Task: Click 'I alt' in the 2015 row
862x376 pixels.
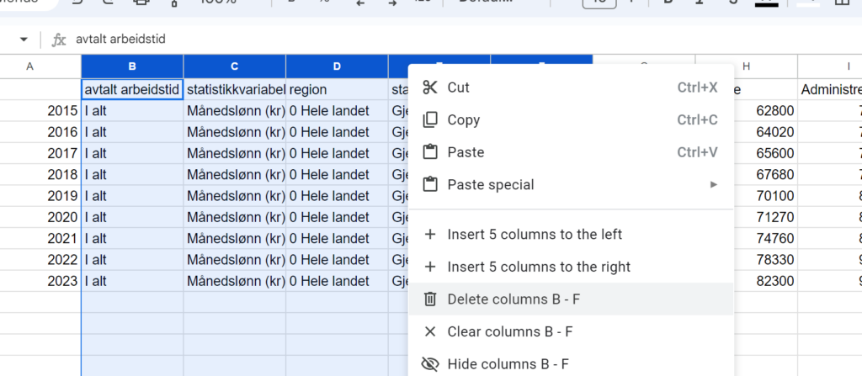Action: tap(132, 111)
